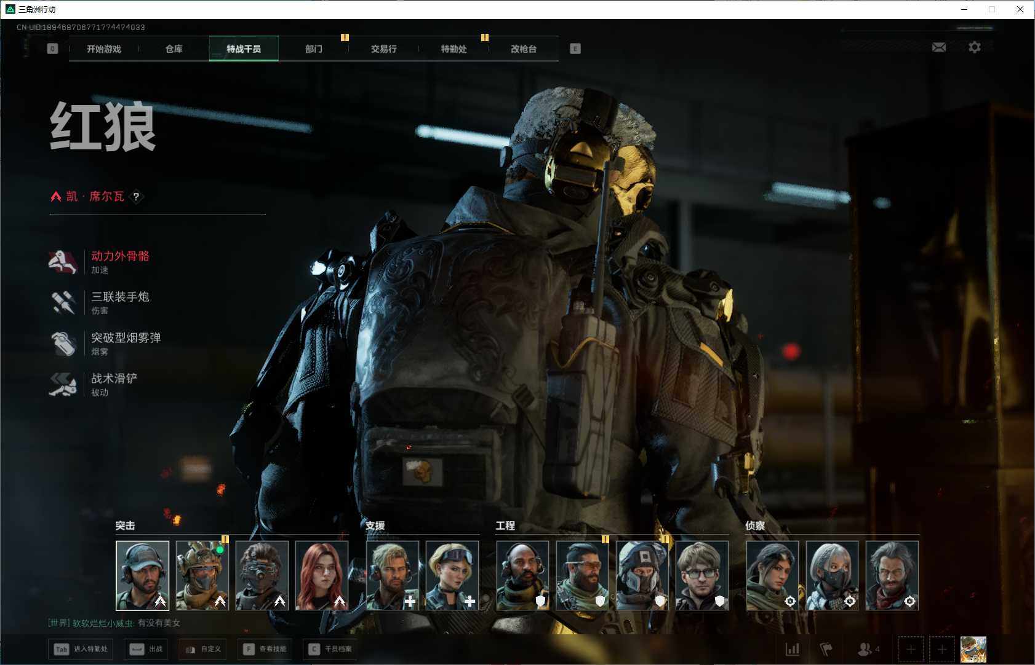Click the 出战 deploy button
The width and height of the screenshot is (1035, 665).
[146, 649]
